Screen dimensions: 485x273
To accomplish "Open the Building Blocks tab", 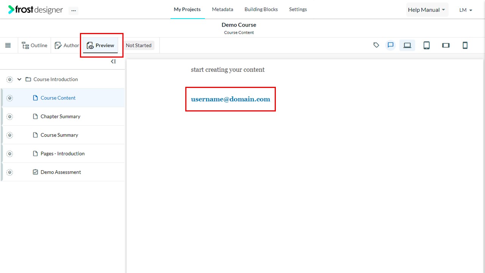I will tap(261, 9).
